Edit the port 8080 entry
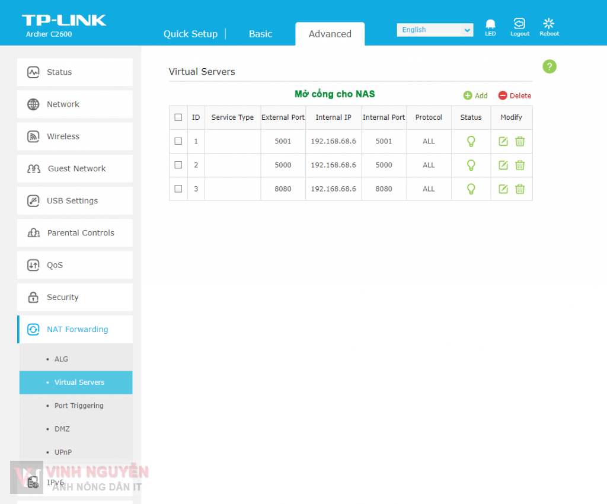Viewport: 607px width, 504px height. (503, 189)
